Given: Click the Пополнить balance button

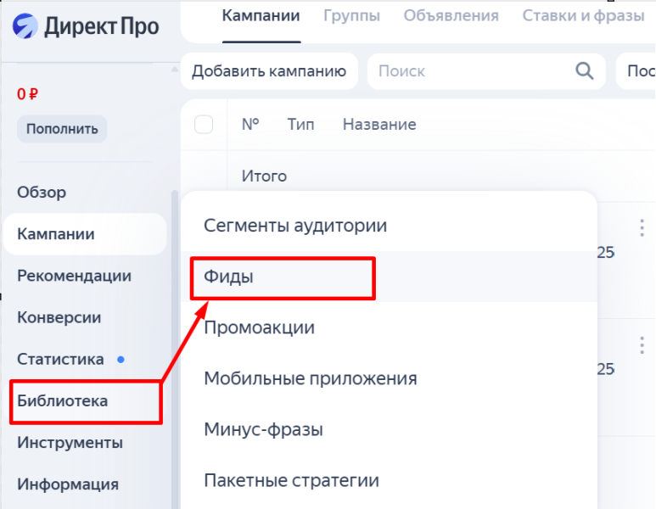Looking at the screenshot, I should coord(62,129).
